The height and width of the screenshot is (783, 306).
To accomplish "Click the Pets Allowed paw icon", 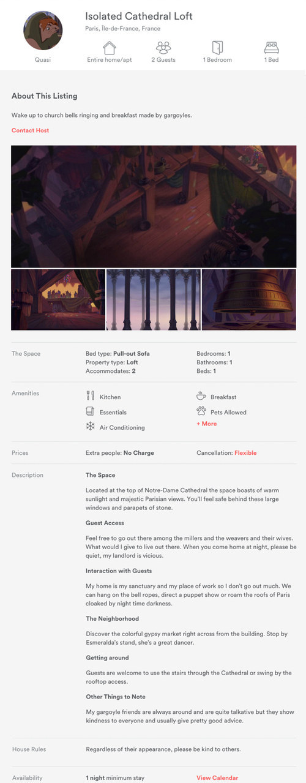I will click(201, 411).
